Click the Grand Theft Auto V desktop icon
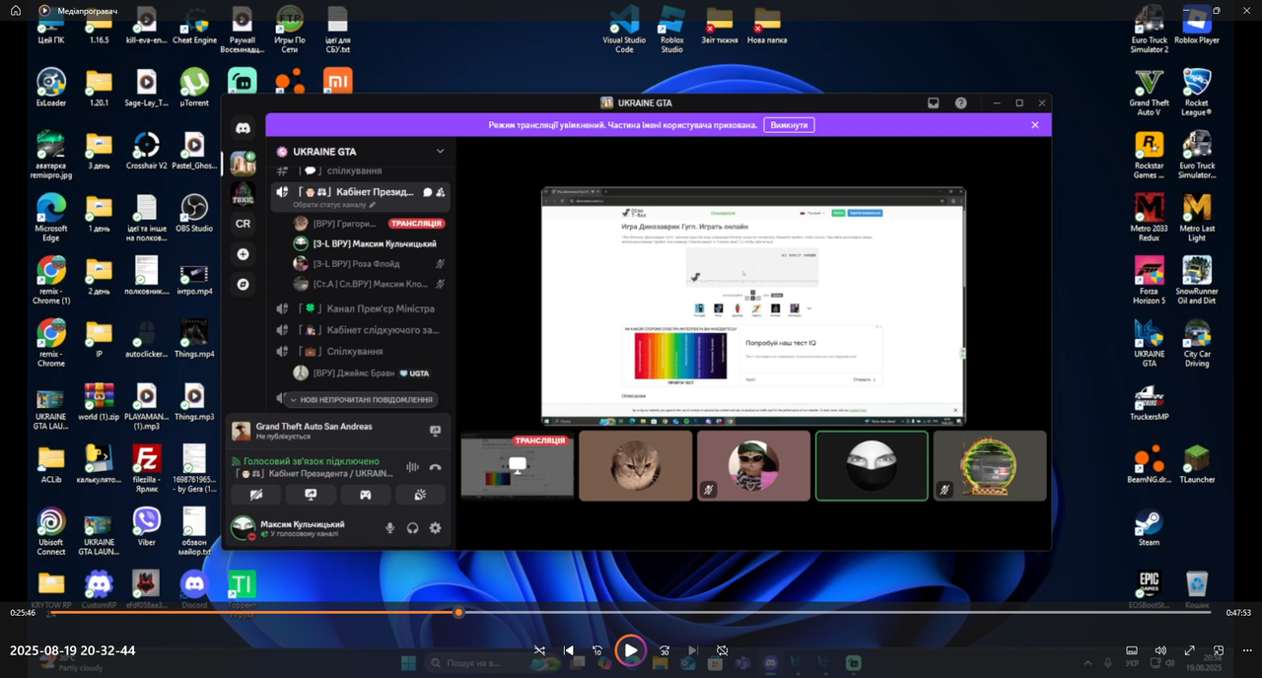The width and height of the screenshot is (1262, 678). click(x=1149, y=94)
